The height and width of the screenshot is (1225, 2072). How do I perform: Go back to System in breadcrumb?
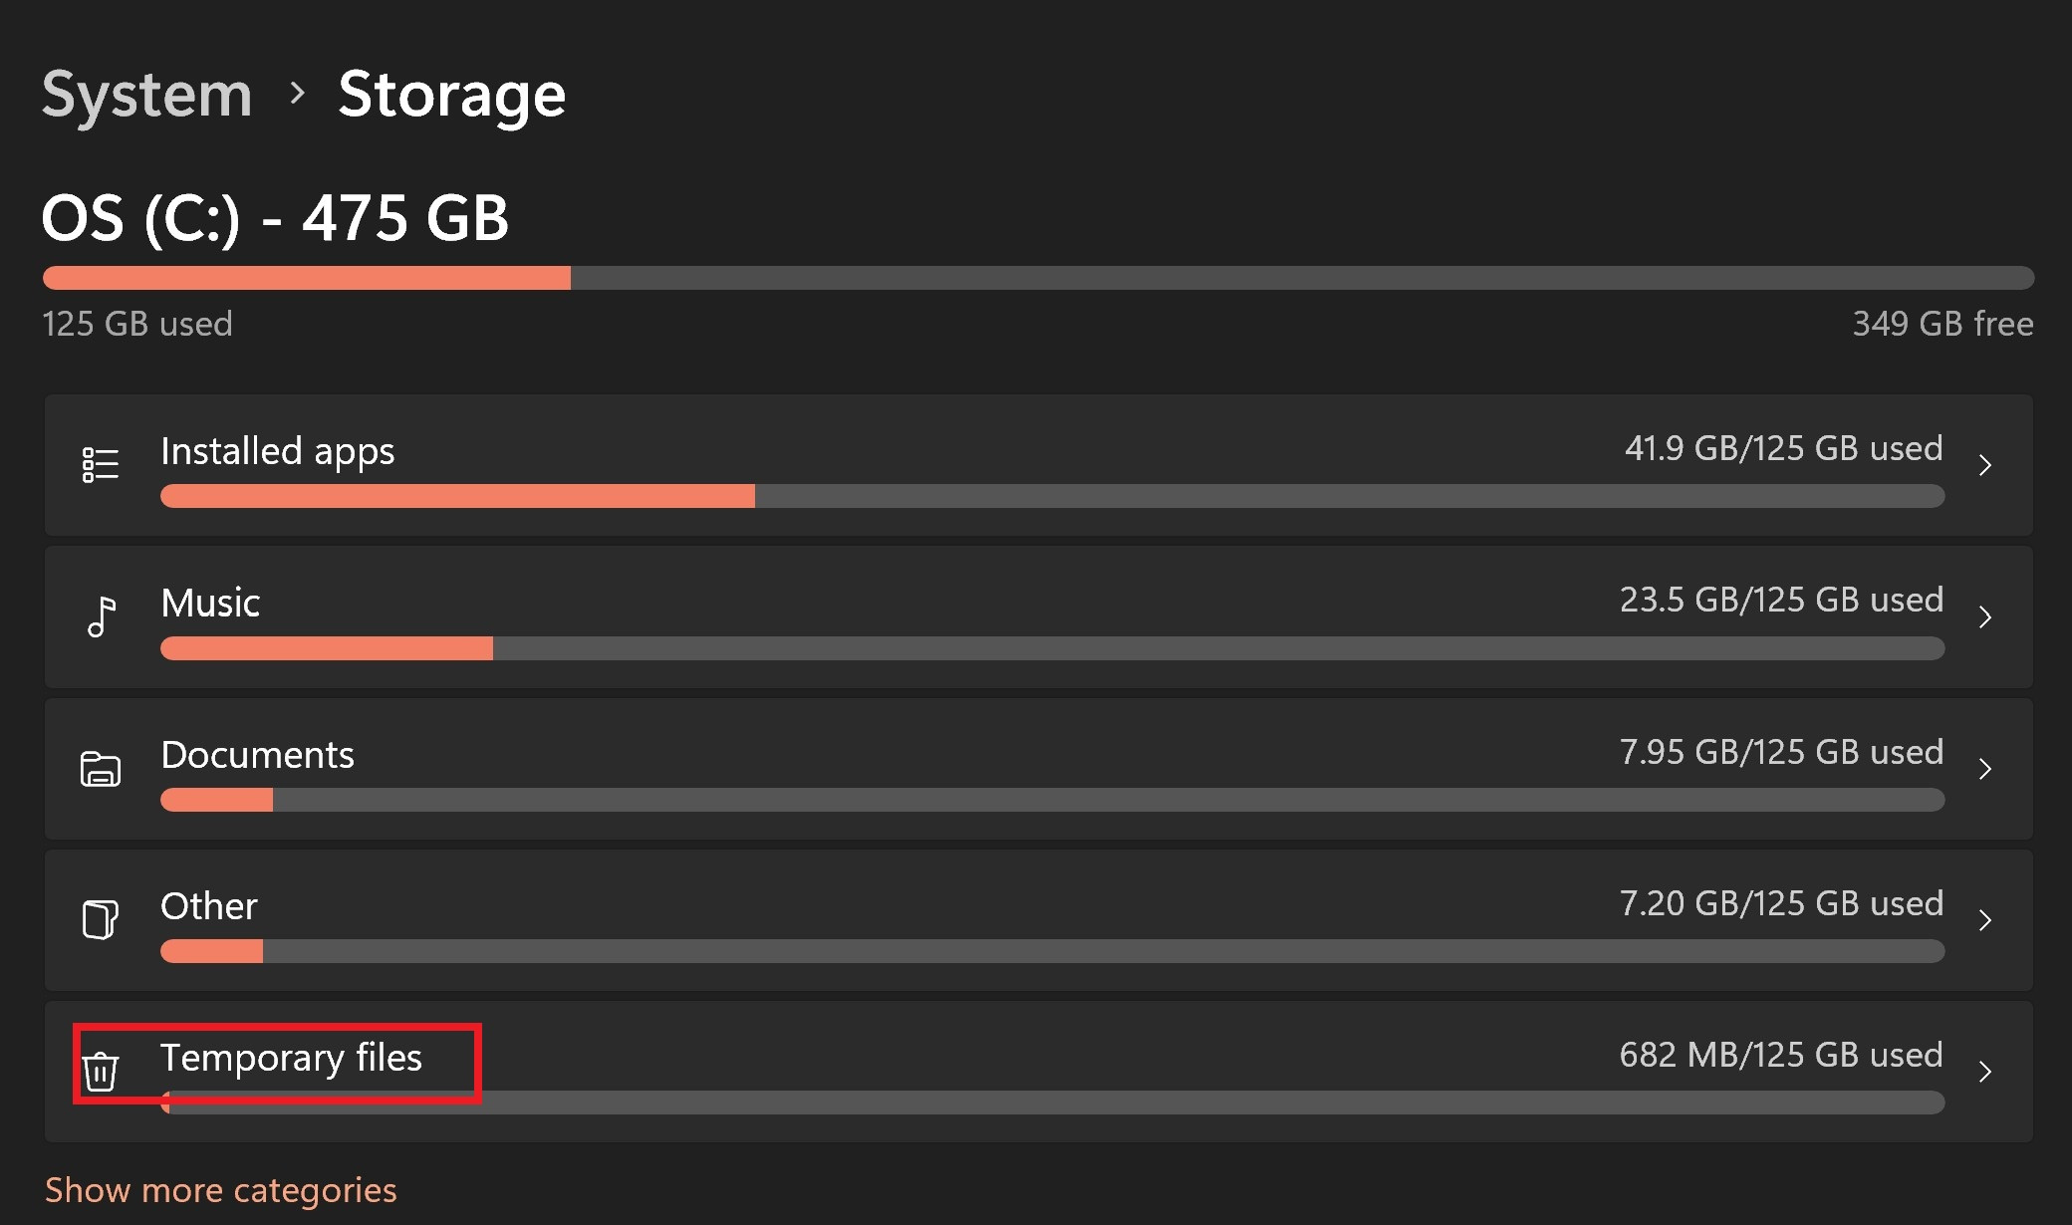click(147, 96)
